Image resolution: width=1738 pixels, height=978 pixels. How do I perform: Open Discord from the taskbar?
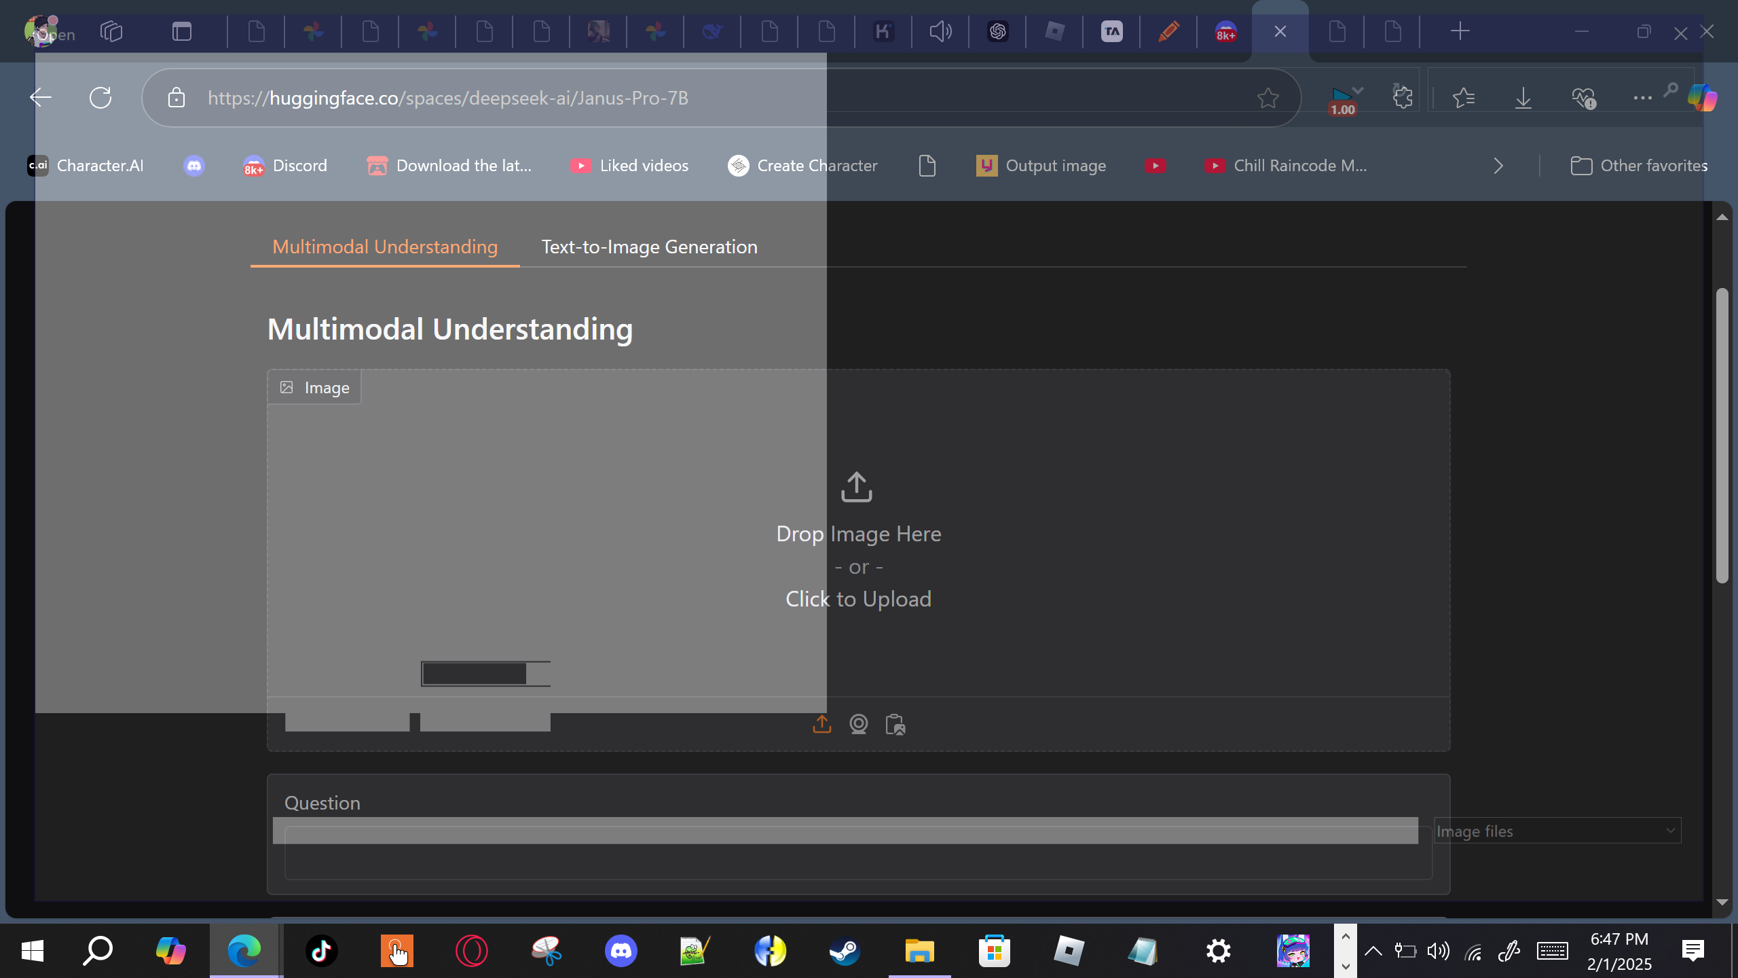[621, 951]
